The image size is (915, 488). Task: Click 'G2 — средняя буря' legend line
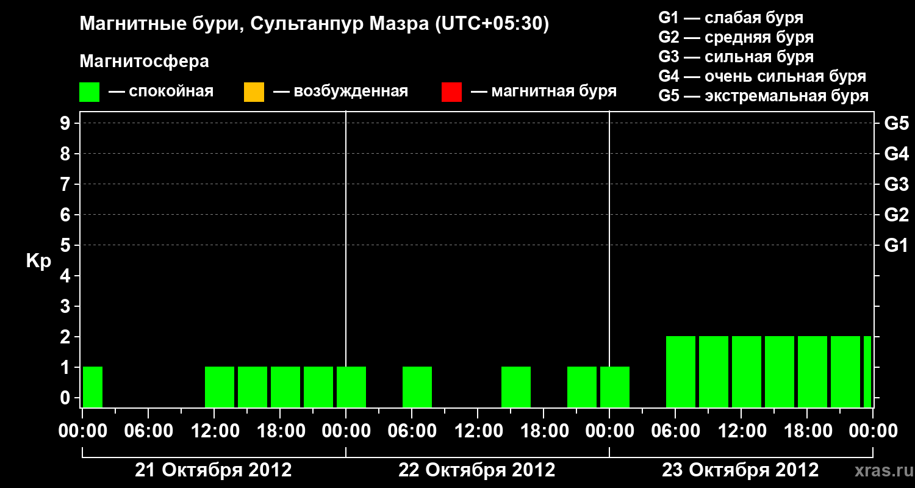736,37
